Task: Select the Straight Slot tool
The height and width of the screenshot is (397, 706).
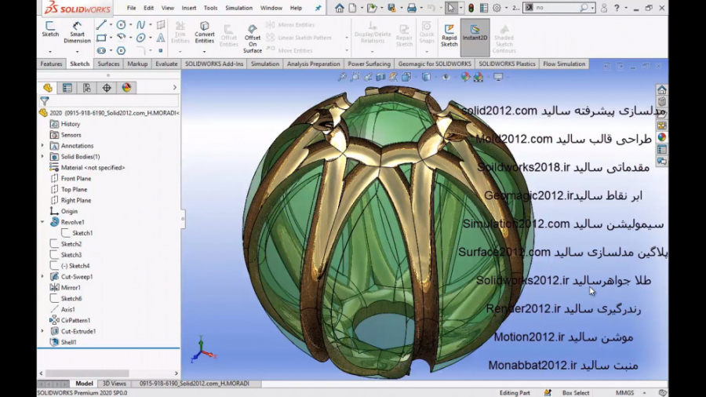Action: click(x=101, y=50)
